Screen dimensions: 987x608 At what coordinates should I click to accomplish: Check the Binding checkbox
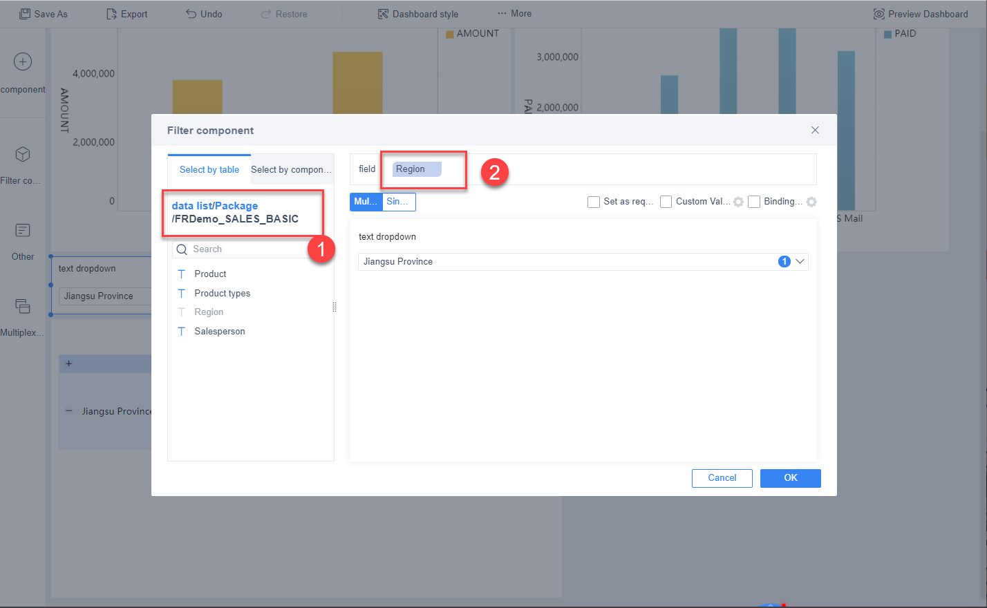coord(754,202)
